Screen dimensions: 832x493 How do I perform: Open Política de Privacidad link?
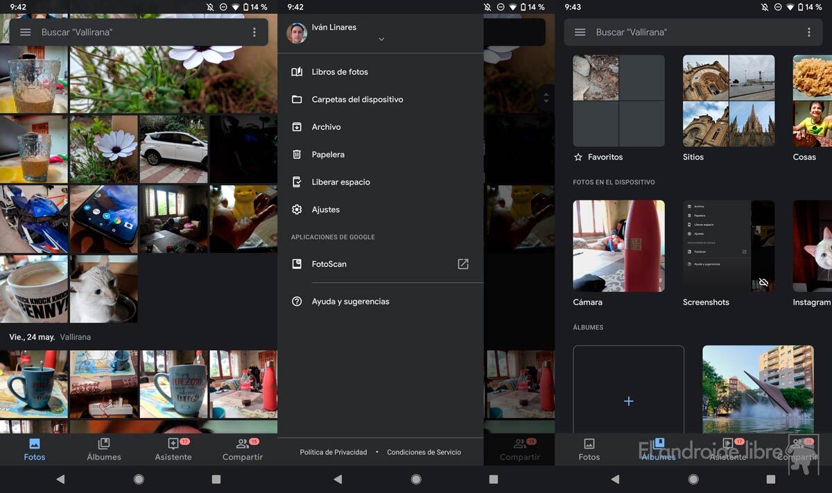coord(333,452)
